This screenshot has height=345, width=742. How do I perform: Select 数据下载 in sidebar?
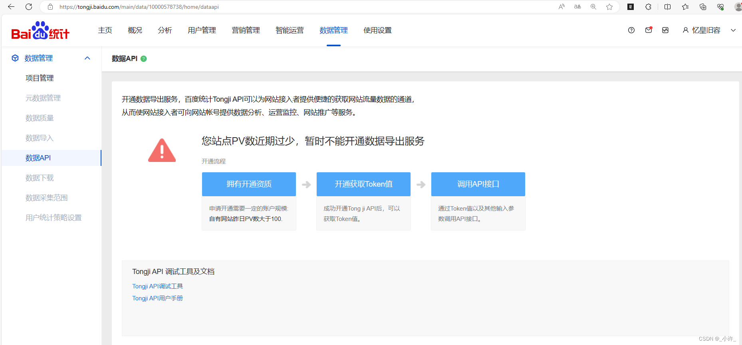[x=40, y=178]
